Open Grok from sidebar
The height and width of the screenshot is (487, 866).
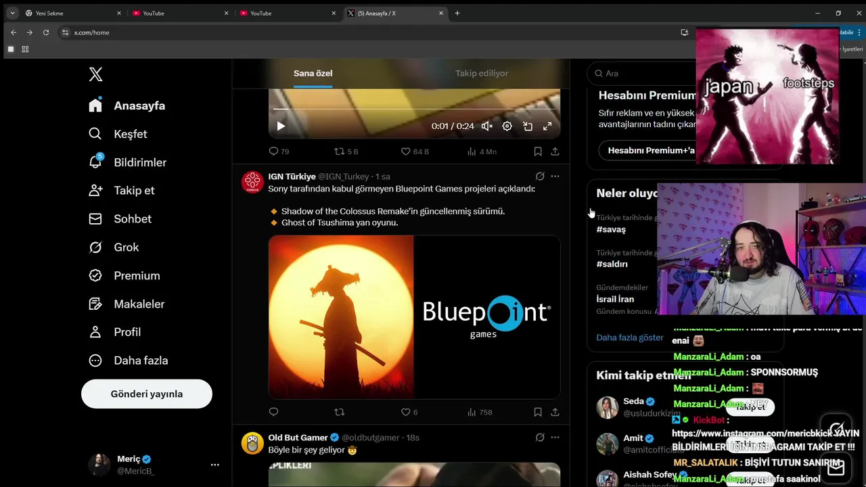(114, 248)
